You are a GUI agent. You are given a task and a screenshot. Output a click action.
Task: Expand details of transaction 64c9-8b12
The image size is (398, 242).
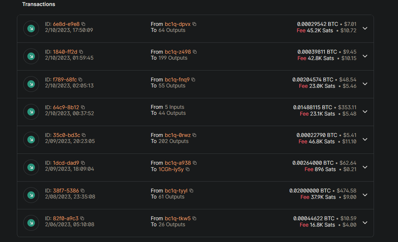tap(365, 111)
